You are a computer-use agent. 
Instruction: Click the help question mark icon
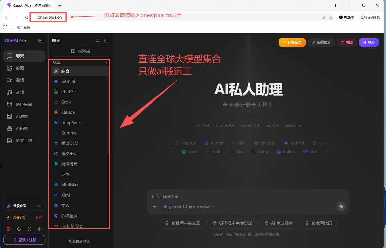pyautogui.click(x=29, y=229)
